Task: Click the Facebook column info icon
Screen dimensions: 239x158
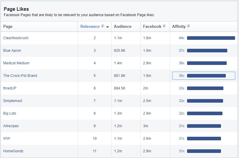Action: 164,26
